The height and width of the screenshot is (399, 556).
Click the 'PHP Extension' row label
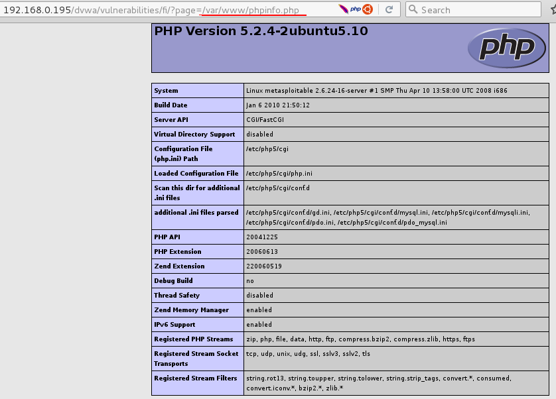pos(178,251)
